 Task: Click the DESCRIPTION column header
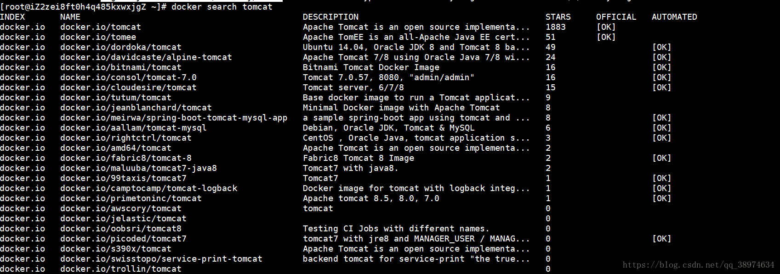tap(330, 17)
